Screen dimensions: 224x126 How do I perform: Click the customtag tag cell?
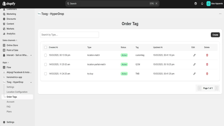click(x=140, y=55)
